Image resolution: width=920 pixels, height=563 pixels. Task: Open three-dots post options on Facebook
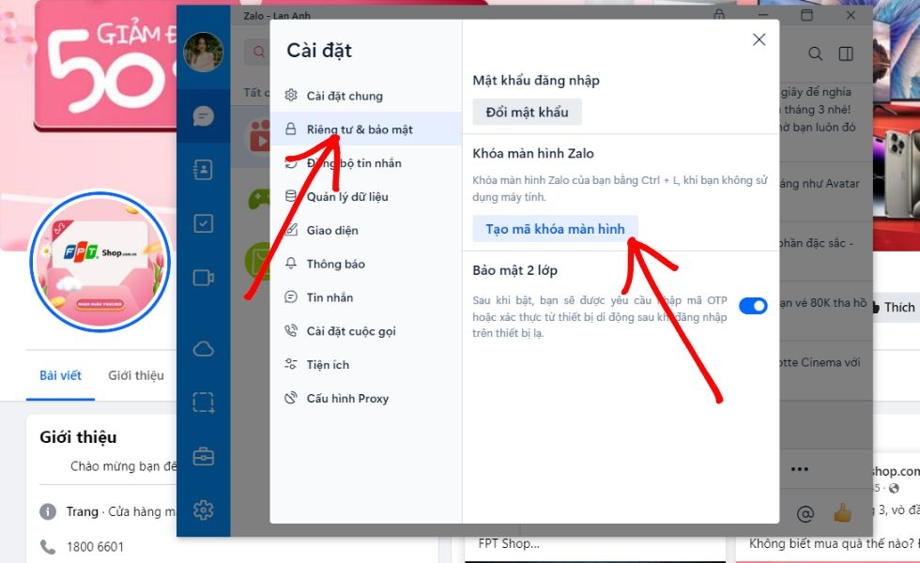pos(799,469)
